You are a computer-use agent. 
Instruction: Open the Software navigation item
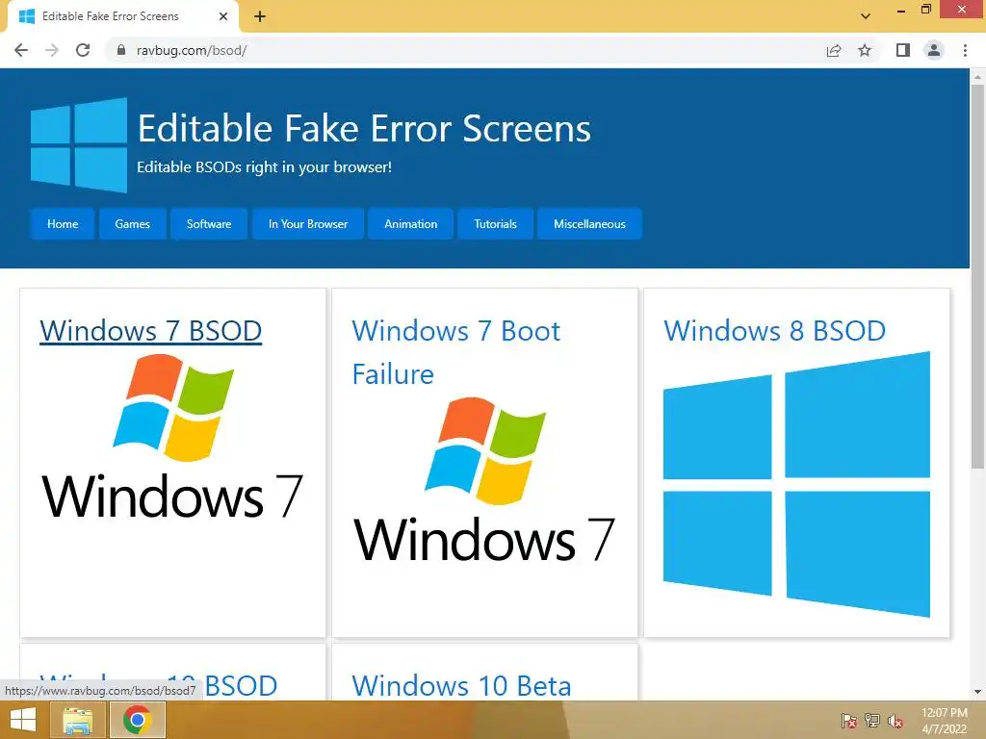(x=209, y=223)
